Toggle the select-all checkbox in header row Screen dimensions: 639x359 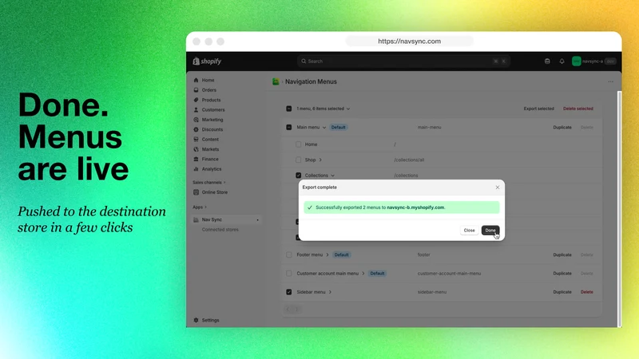(289, 108)
